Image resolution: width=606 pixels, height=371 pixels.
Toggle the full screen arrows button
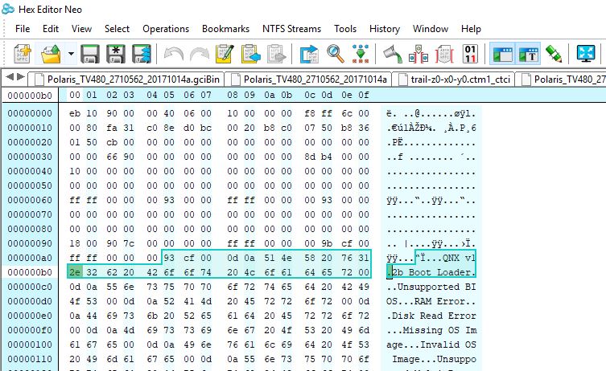click(586, 55)
